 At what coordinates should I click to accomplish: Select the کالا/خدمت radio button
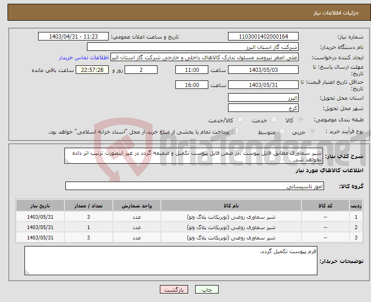(x=240, y=119)
